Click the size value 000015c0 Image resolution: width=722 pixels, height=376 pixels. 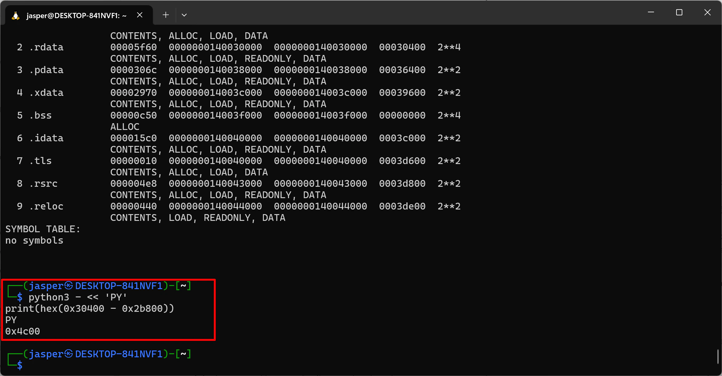tap(134, 138)
